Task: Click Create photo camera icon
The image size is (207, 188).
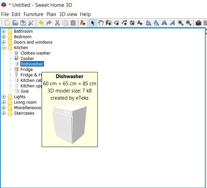Action: click(x=198, y=23)
